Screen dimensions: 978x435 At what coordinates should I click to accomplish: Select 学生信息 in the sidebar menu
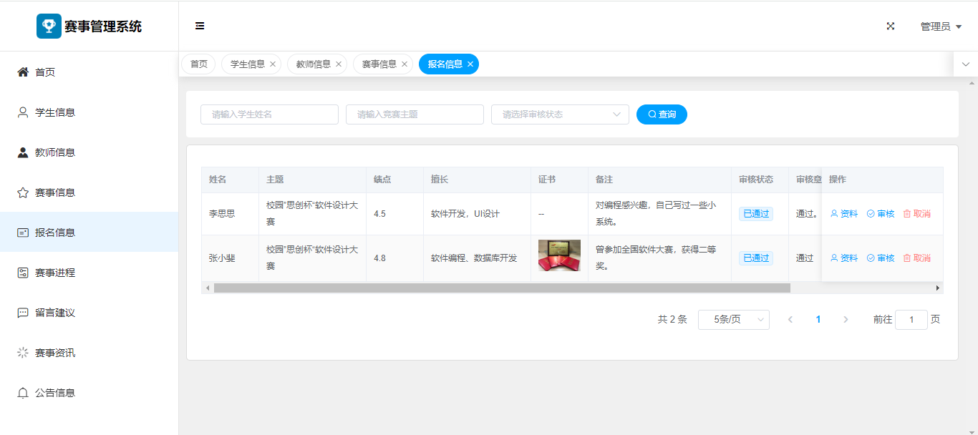pyautogui.click(x=55, y=112)
